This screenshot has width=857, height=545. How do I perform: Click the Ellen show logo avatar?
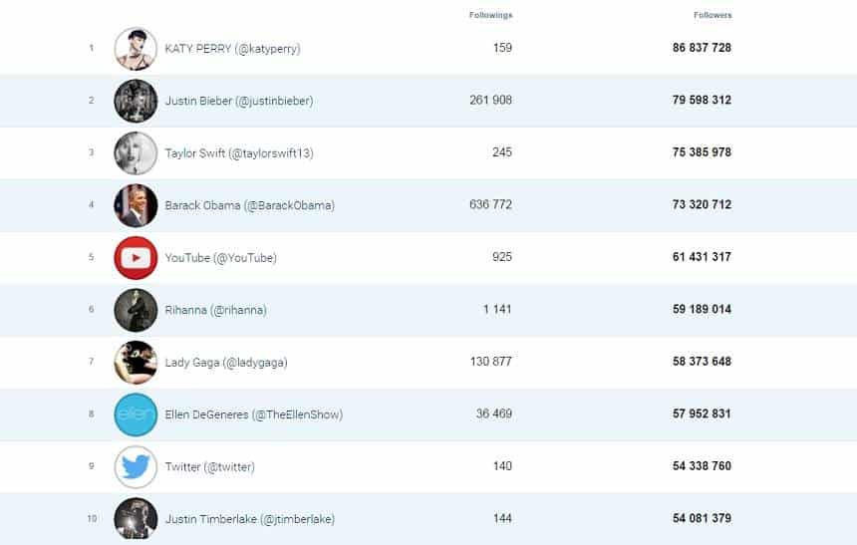click(136, 414)
